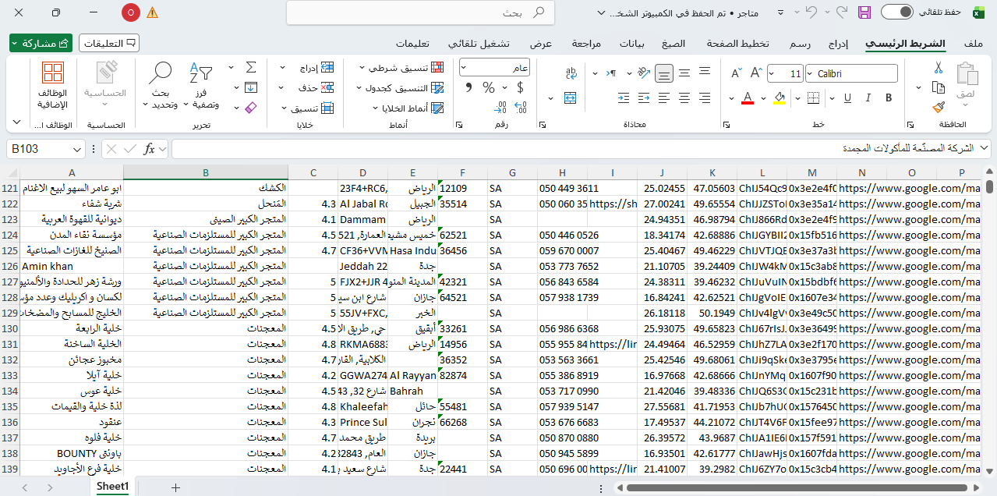997x496 pixels.
Task: Click the Accounting number format dollar icon
Action: point(520,87)
